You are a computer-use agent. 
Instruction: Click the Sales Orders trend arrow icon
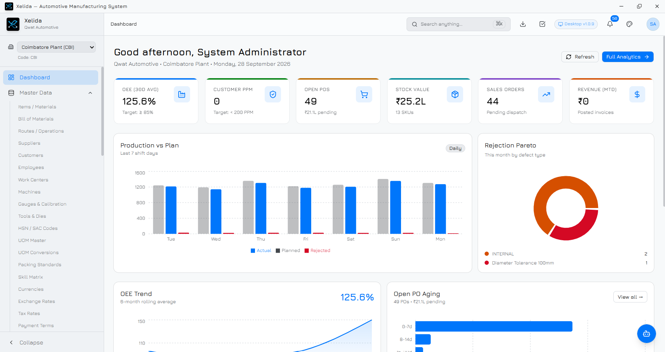pyautogui.click(x=546, y=94)
